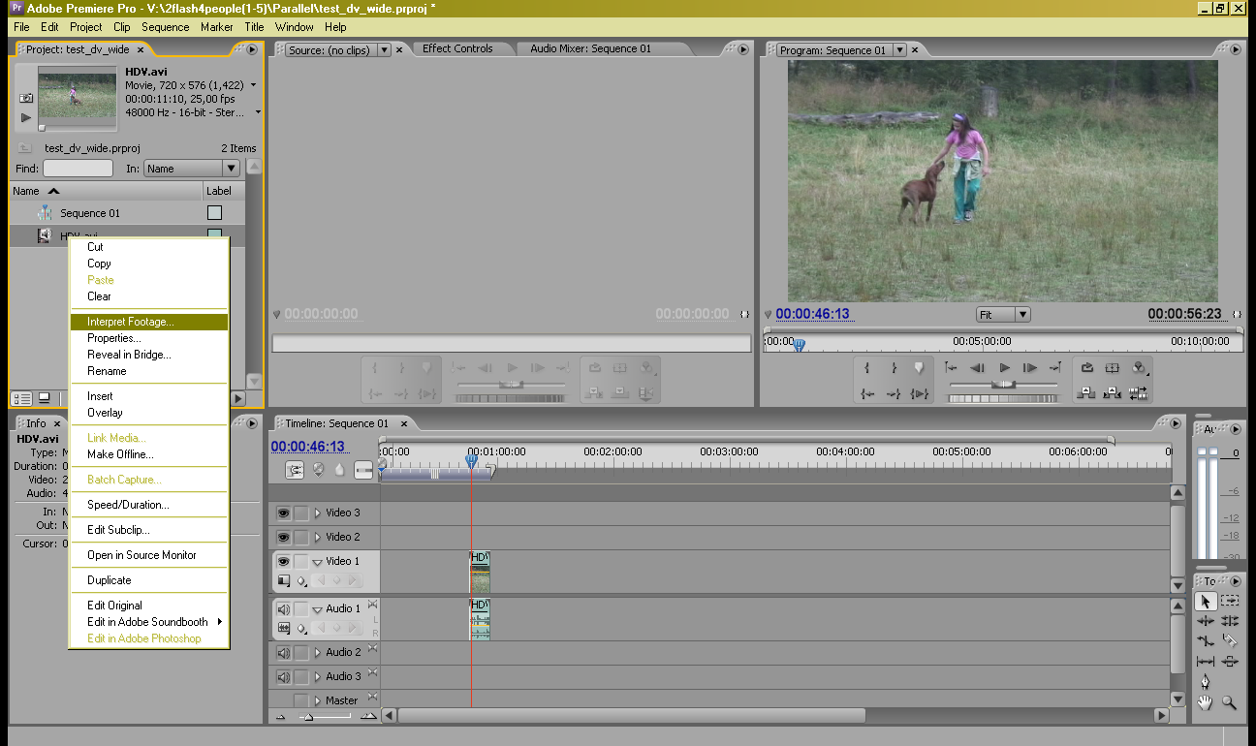Sort by the Name column header

107,191
